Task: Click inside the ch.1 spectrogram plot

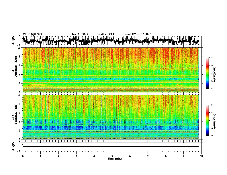Action: (x=111, y=70)
